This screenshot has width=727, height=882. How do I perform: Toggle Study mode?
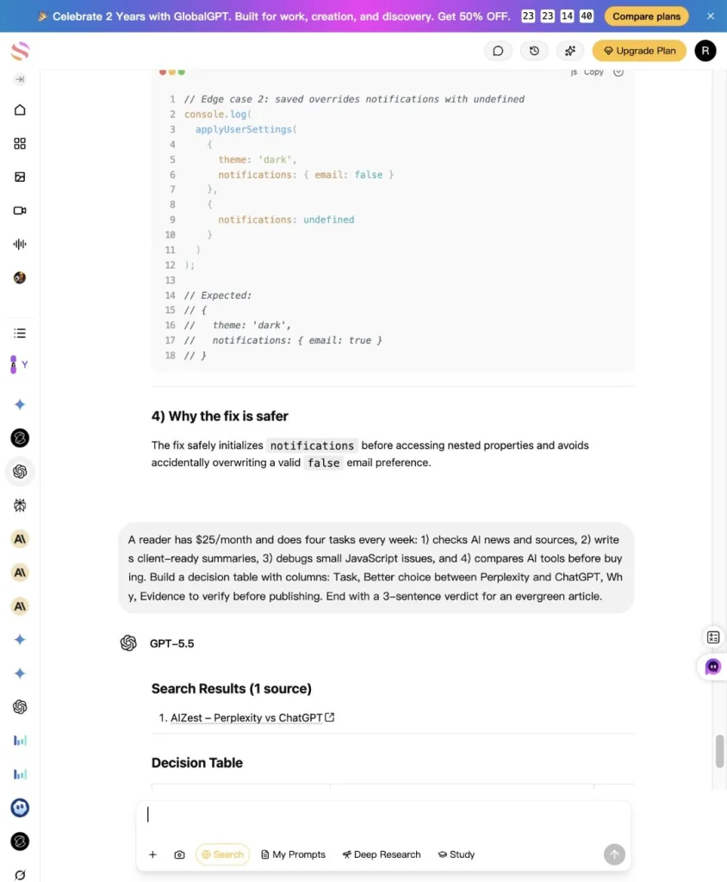457,854
